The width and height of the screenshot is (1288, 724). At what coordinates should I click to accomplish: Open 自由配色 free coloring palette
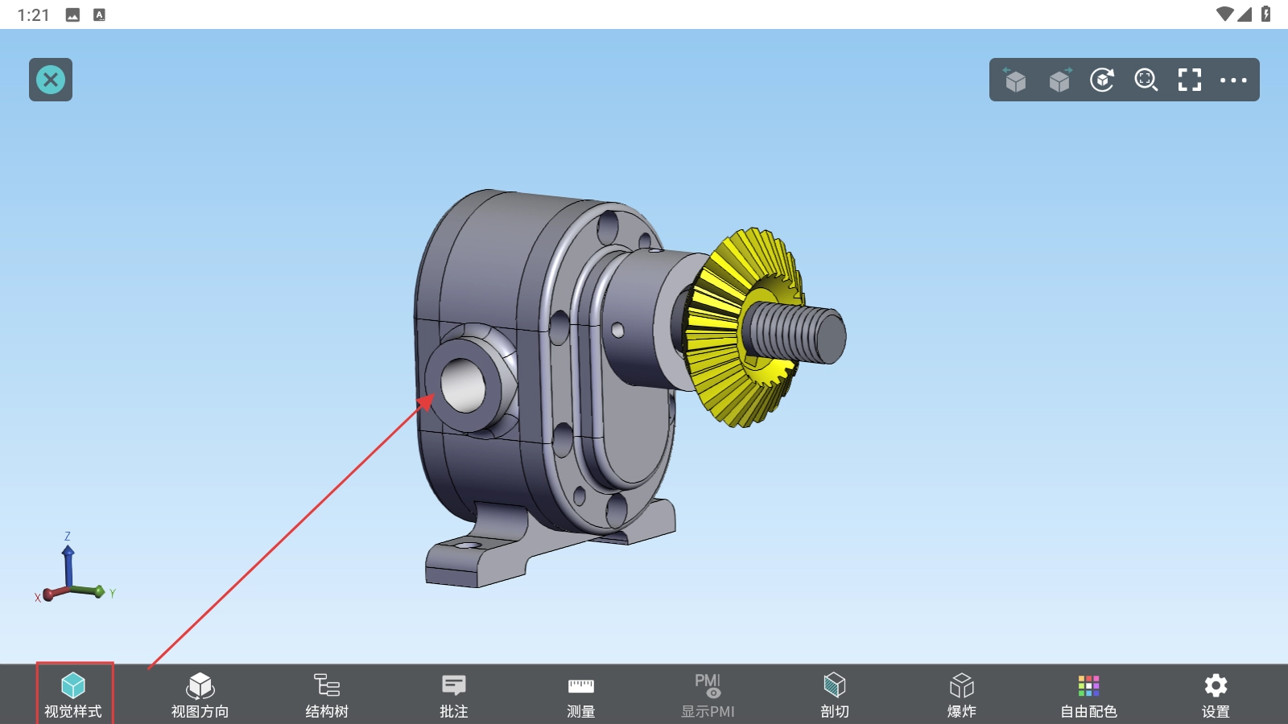click(1088, 694)
